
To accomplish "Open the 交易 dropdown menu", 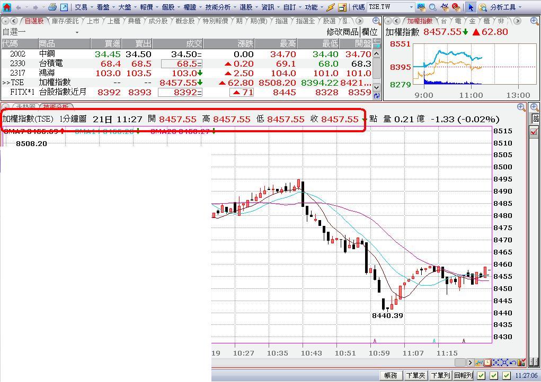I will coord(84,7).
